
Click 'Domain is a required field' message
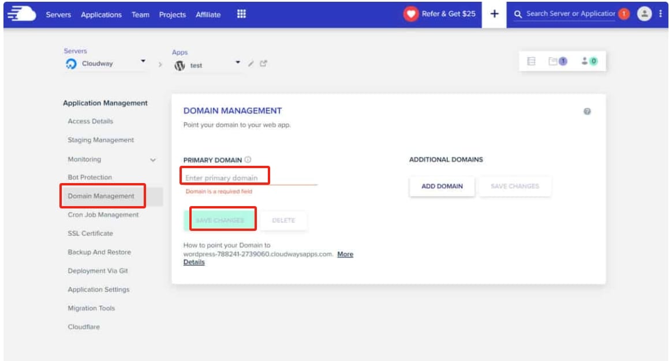[x=219, y=192]
